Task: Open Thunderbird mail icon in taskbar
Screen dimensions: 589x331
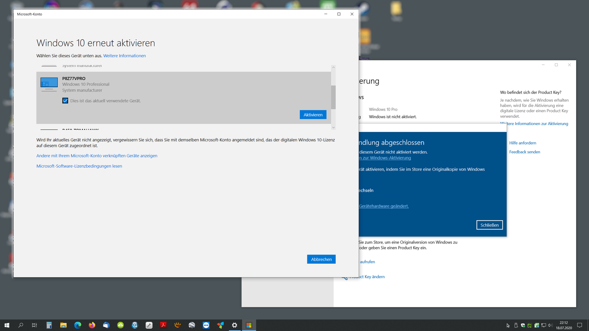Action: (x=106, y=325)
